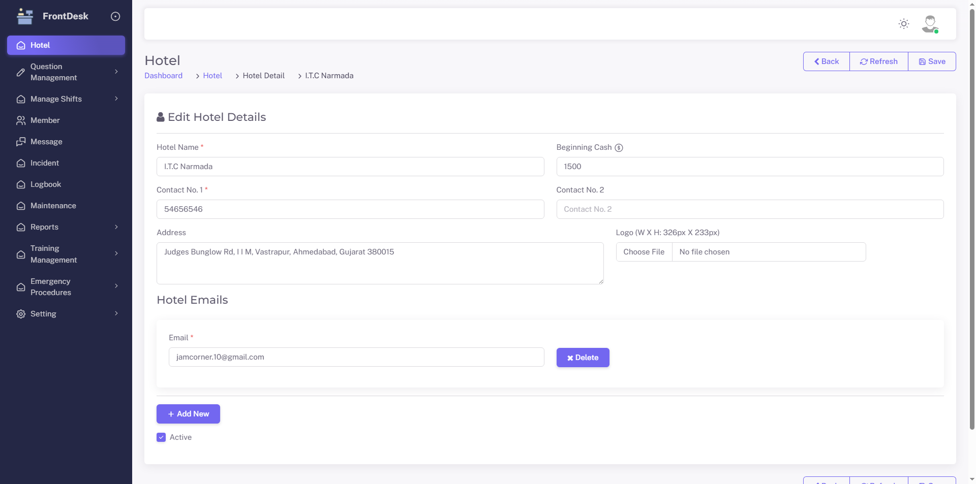Toggle the sidebar pin circle icon

[x=115, y=16]
